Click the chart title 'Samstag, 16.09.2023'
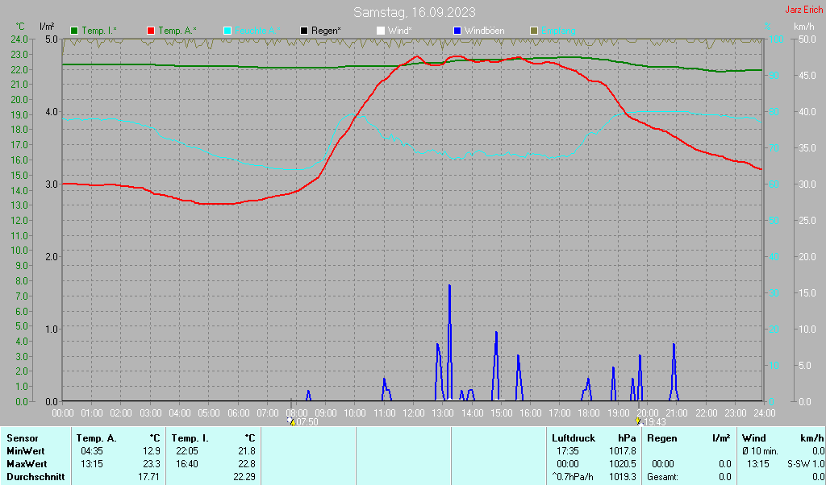 pyautogui.click(x=414, y=12)
